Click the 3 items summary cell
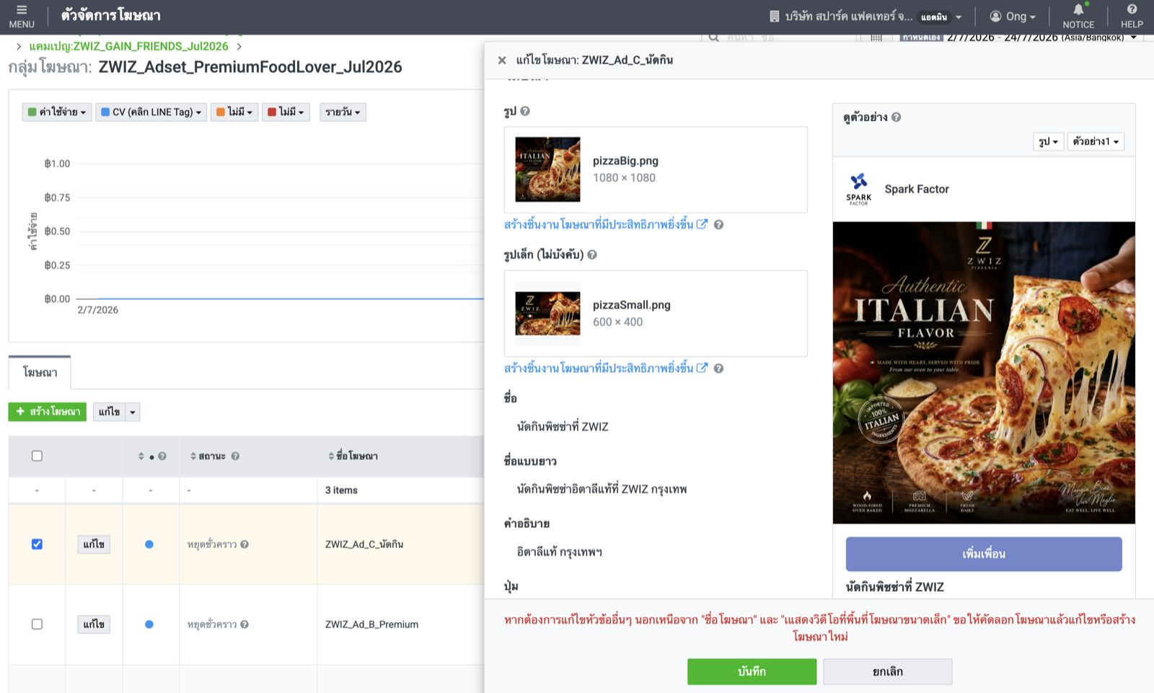 [341, 490]
